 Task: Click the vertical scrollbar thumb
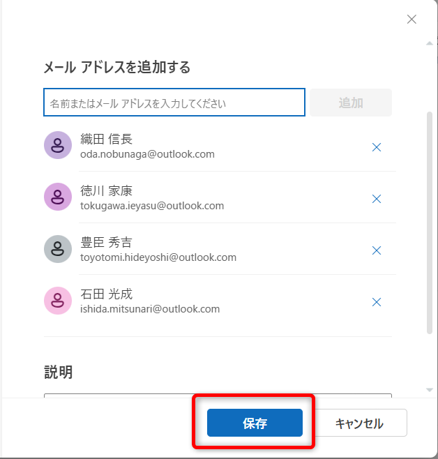click(x=430, y=223)
